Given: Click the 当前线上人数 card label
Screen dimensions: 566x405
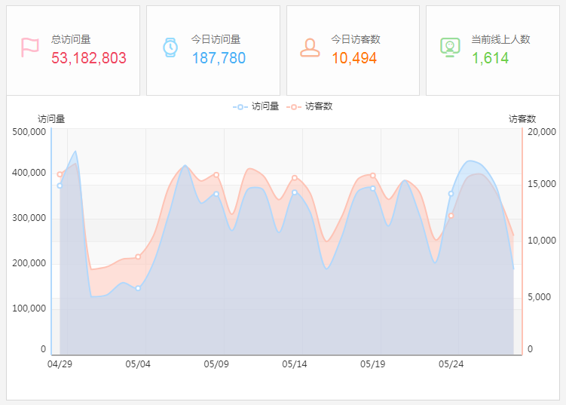Looking at the screenshot, I should click(500, 39).
